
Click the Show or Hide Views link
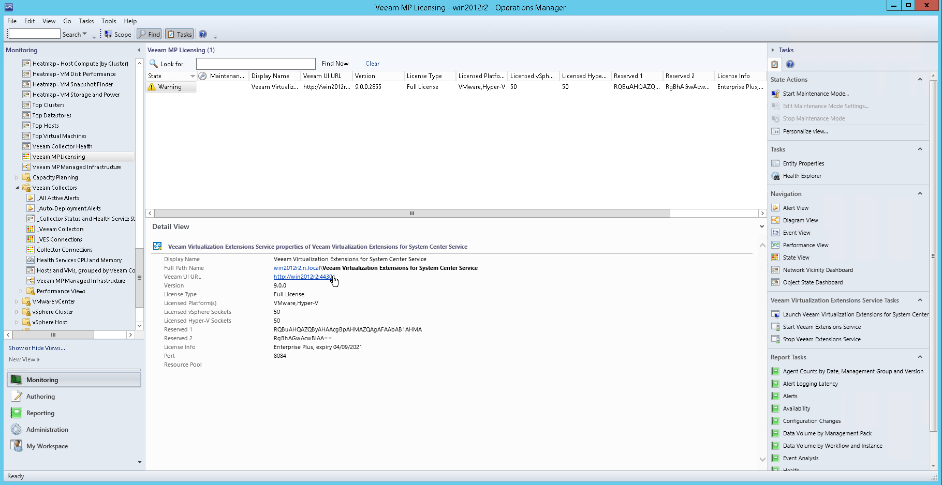[x=37, y=348]
